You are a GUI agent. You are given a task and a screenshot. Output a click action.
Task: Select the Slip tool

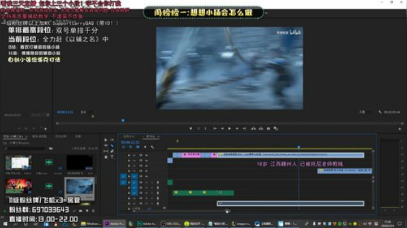(x=106, y=151)
